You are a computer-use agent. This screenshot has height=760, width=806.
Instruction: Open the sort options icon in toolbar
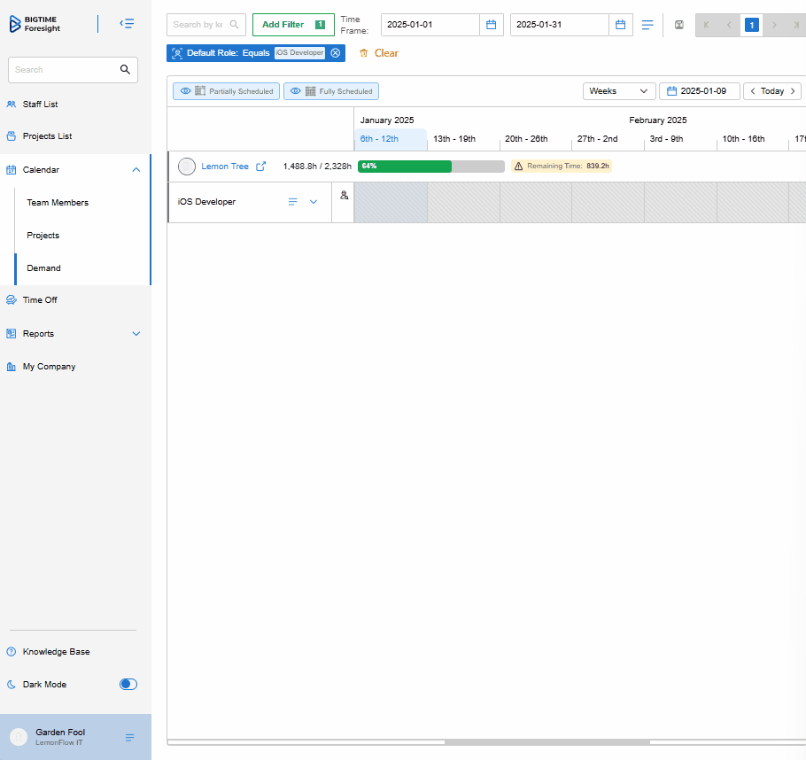[x=647, y=25]
